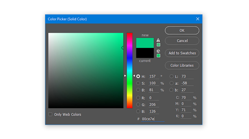Confirm color with OK button
The height and width of the screenshot is (139, 249).
(x=182, y=30)
